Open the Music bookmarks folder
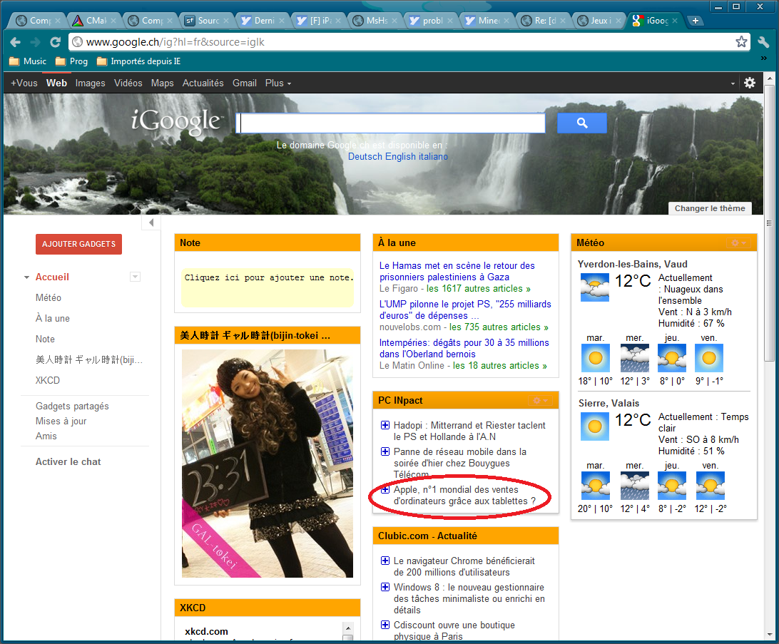 (x=28, y=61)
